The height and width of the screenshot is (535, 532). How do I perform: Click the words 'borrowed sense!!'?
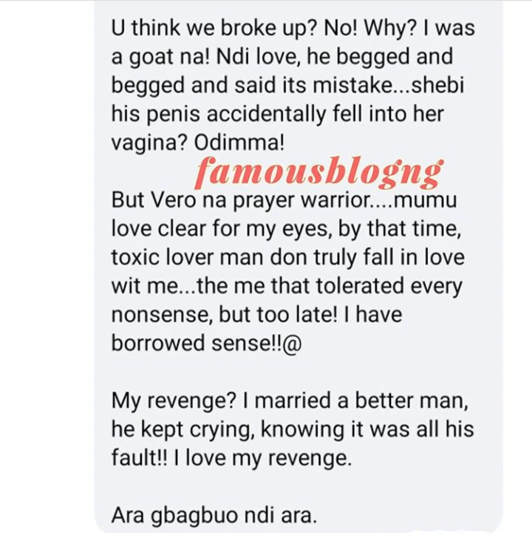(196, 343)
